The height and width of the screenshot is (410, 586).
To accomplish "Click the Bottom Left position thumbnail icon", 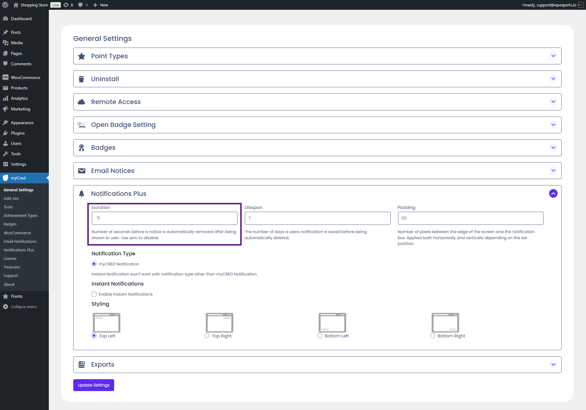I will point(332,322).
